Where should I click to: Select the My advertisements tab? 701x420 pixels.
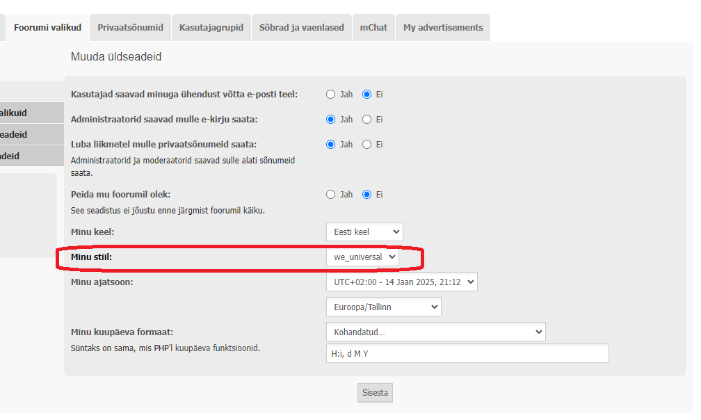click(x=442, y=28)
